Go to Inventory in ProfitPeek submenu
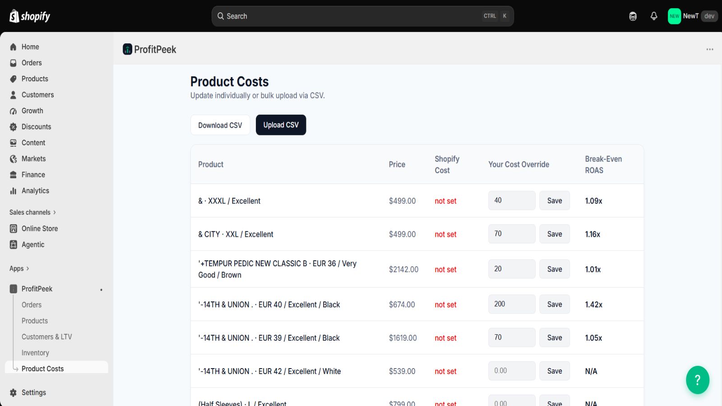 [35, 353]
